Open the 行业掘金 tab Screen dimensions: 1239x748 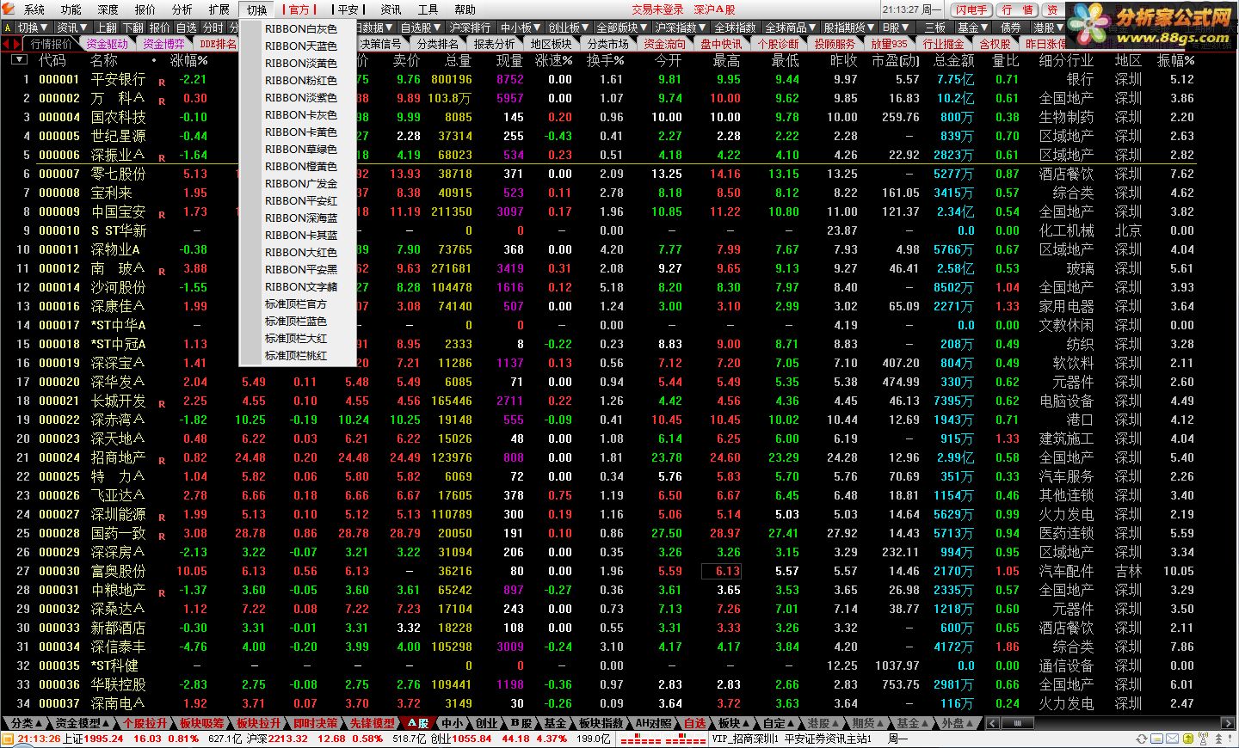(x=944, y=44)
